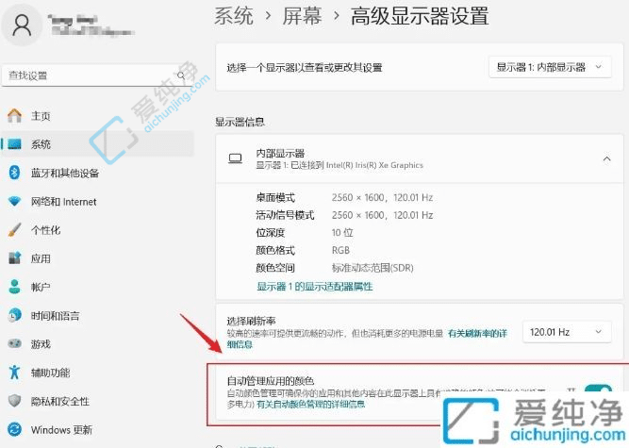Go back to 屏幕 in breadcrumb
The image size is (629, 448).
point(302,16)
